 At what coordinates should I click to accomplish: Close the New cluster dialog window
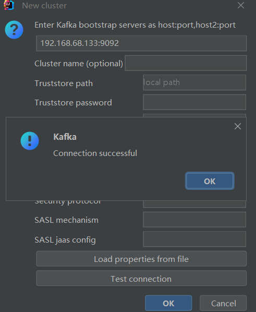point(241,5)
